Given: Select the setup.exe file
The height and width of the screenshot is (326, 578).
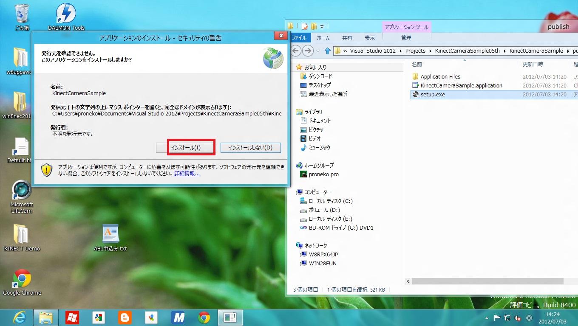Looking at the screenshot, I should pyautogui.click(x=433, y=94).
